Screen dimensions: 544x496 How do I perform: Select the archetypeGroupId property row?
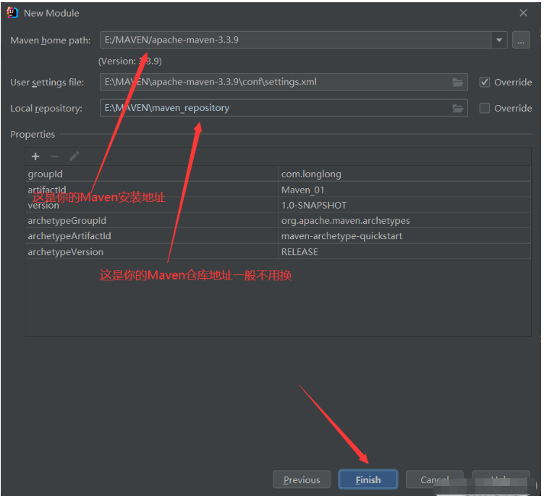point(278,221)
